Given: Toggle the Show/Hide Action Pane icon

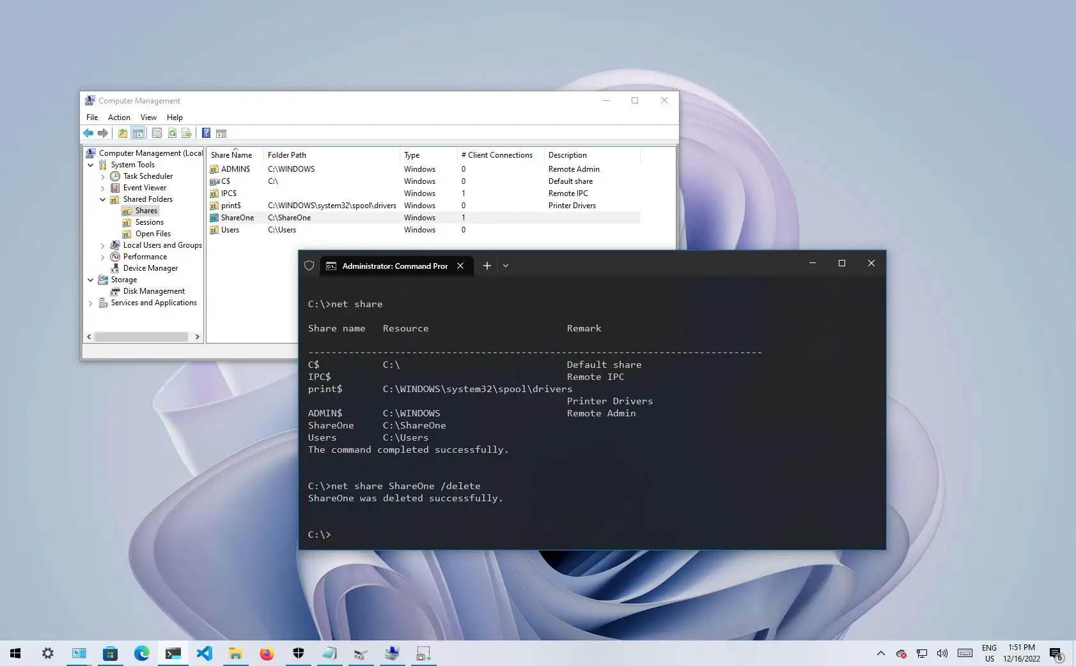Looking at the screenshot, I should (x=221, y=133).
